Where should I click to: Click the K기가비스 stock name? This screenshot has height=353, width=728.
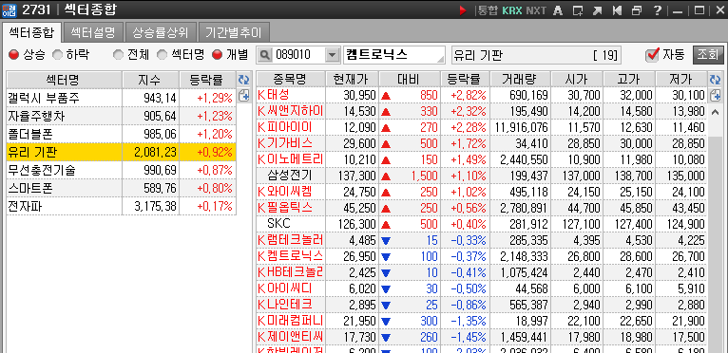click(x=285, y=143)
